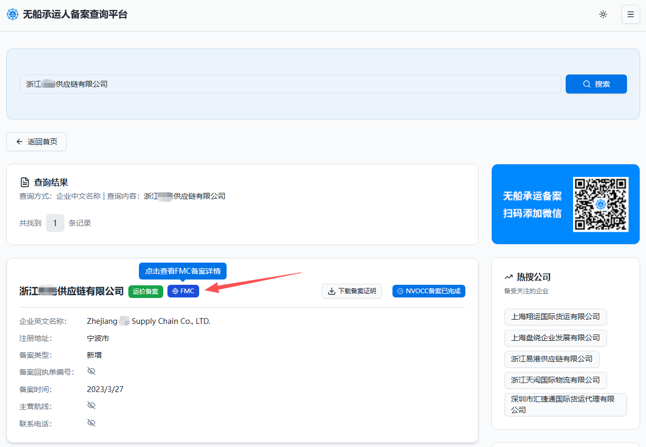
Task: Click the 查询结果 document icon
Action: (x=24, y=183)
